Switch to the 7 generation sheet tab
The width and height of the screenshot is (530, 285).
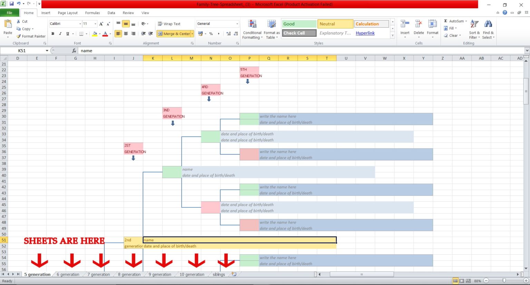click(x=99, y=275)
